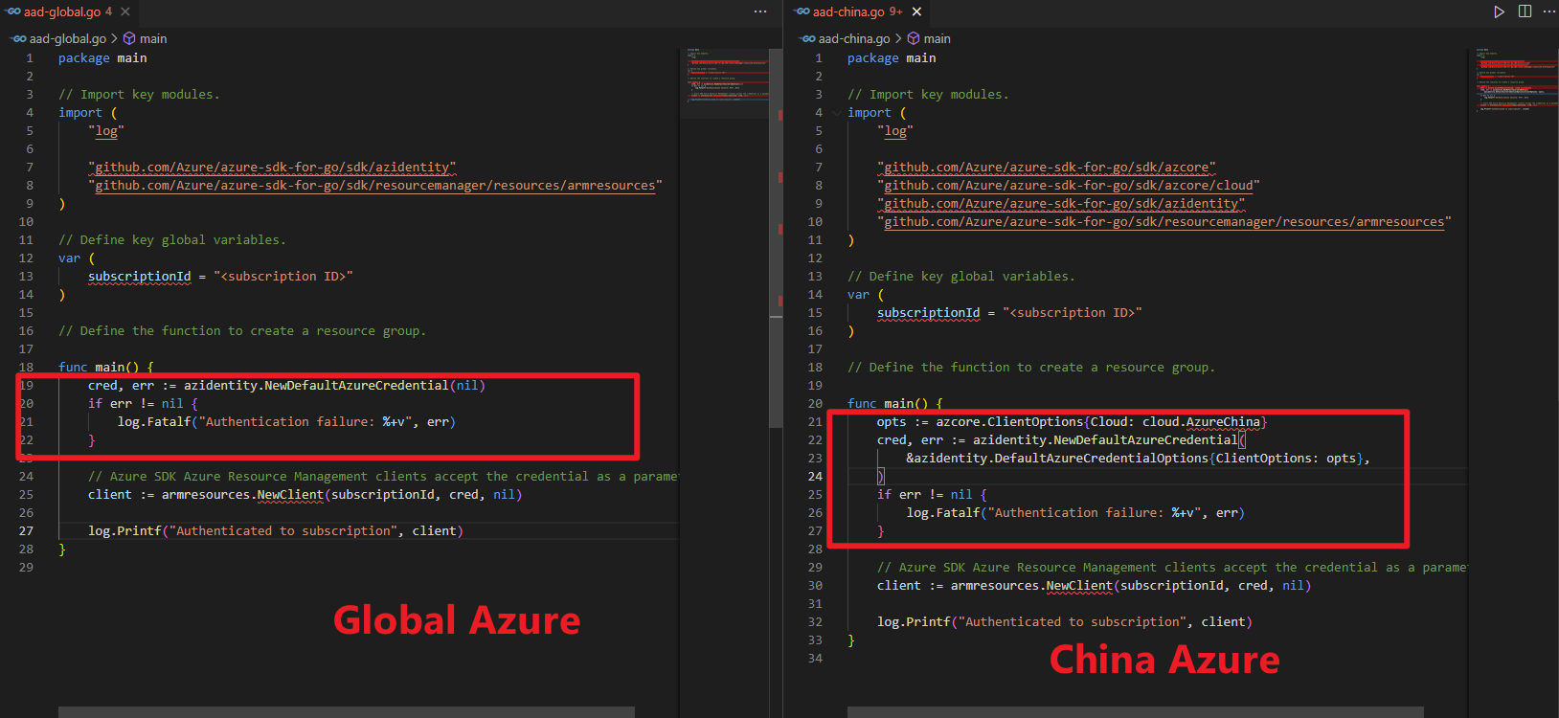The width and height of the screenshot is (1559, 718).
Task: Click the azcore/cloud import link
Action: 1068,186
